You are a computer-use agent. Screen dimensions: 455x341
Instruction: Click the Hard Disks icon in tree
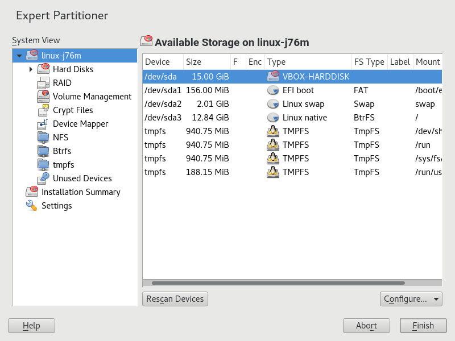[43, 69]
